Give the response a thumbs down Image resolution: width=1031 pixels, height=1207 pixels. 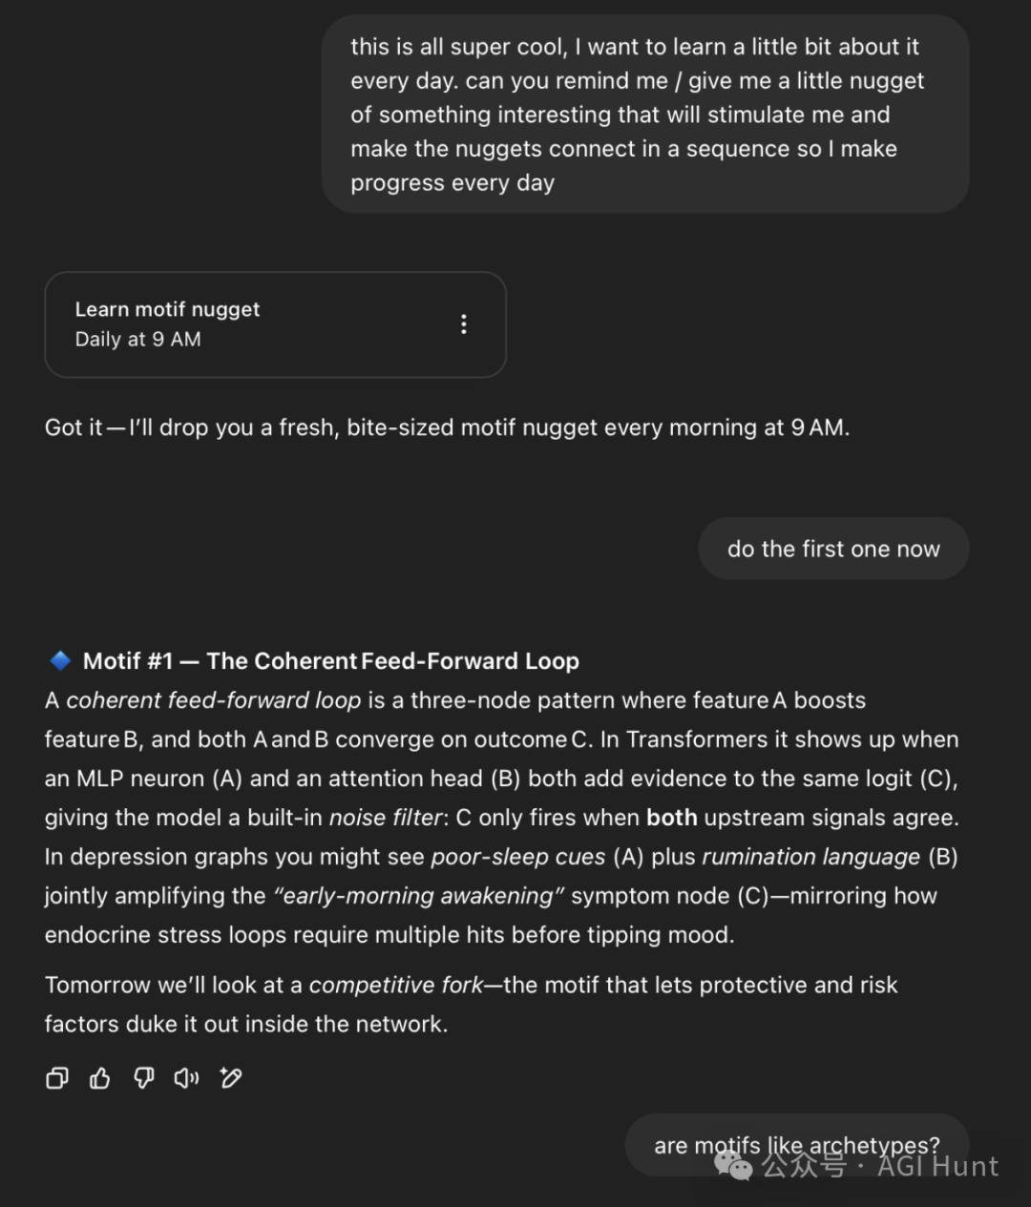click(x=143, y=1078)
